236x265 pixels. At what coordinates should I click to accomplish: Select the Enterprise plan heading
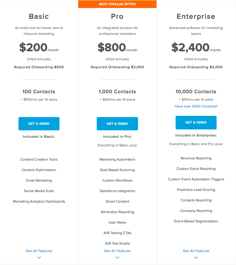point(196,16)
